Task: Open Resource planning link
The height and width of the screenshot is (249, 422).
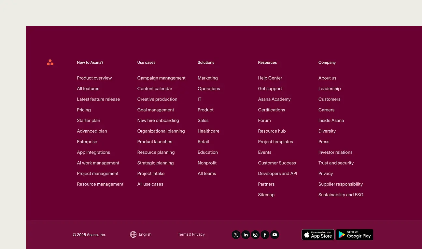Action: (x=156, y=152)
